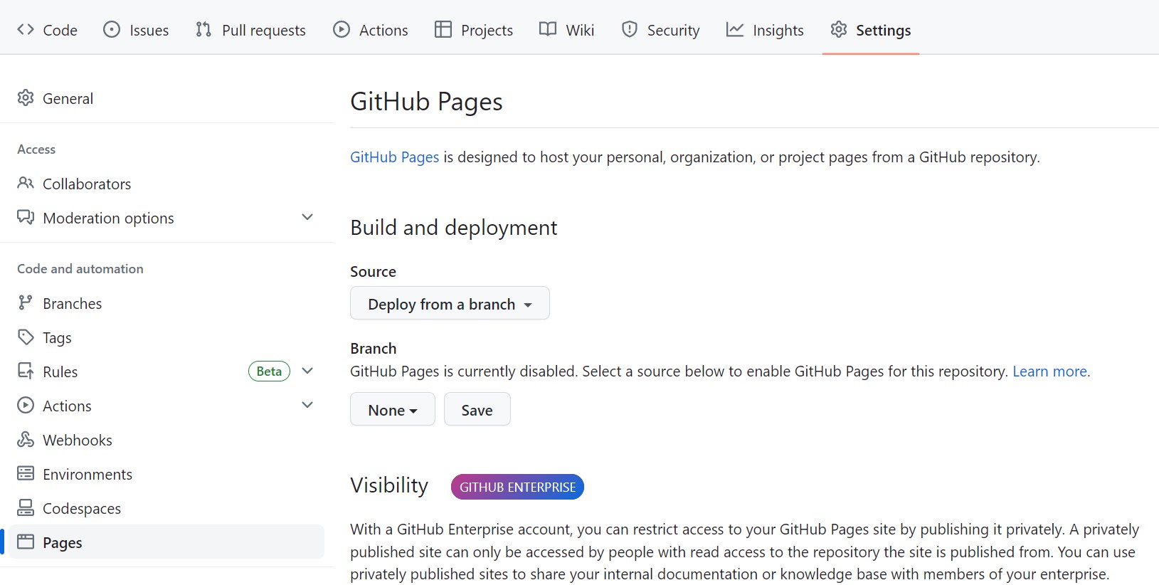1159x585 pixels.
Task: Click the Rules label in sidebar
Action: (60, 371)
